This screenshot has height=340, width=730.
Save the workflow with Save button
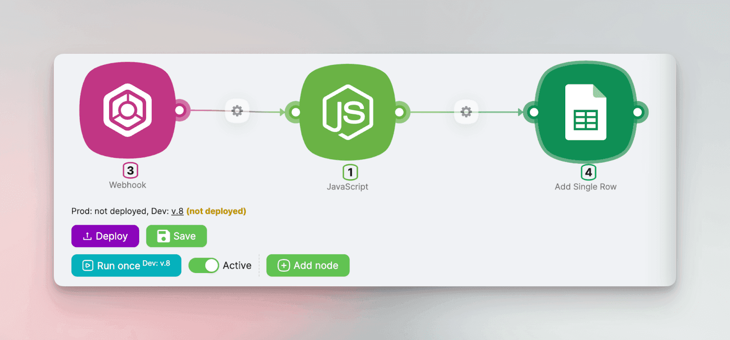(x=176, y=236)
